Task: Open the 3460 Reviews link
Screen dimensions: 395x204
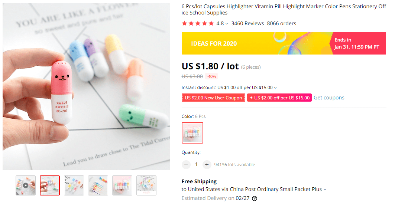Action: pyautogui.click(x=247, y=23)
